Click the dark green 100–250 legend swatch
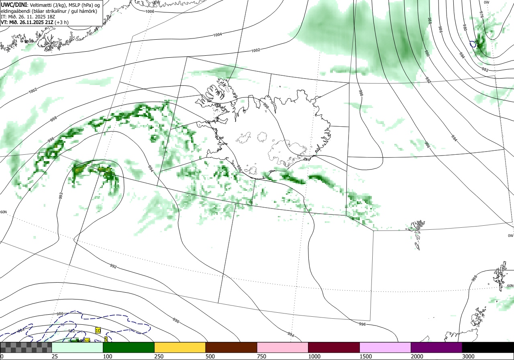 tap(129, 347)
